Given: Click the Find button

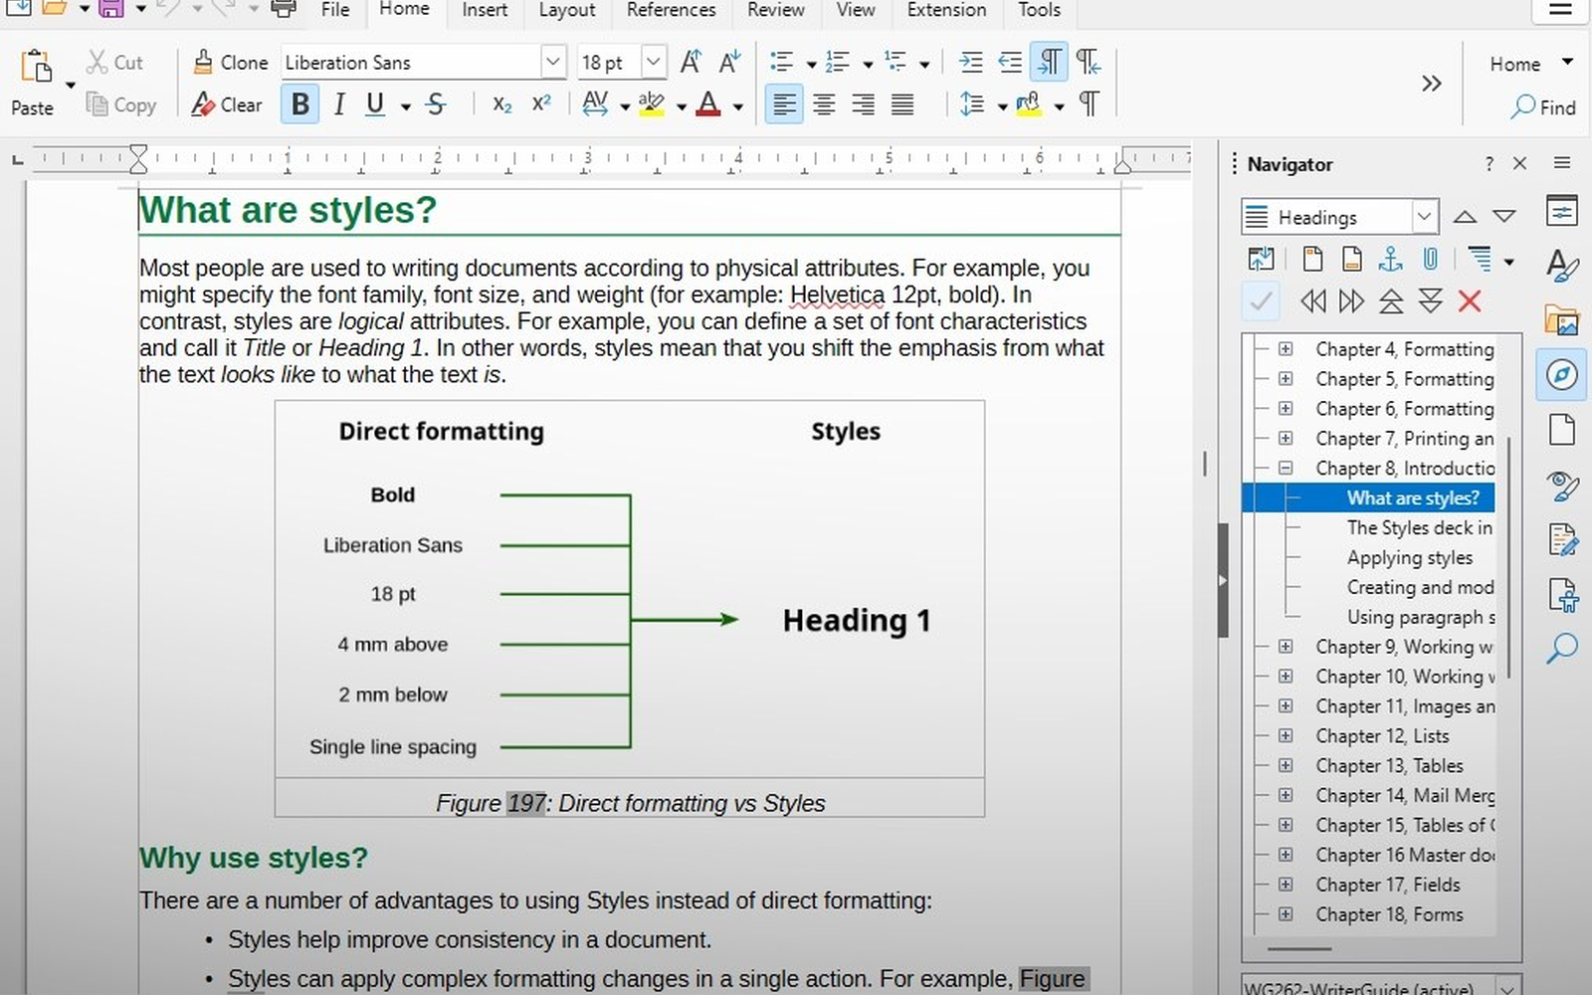Looking at the screenshot, I should [1543, 106].
